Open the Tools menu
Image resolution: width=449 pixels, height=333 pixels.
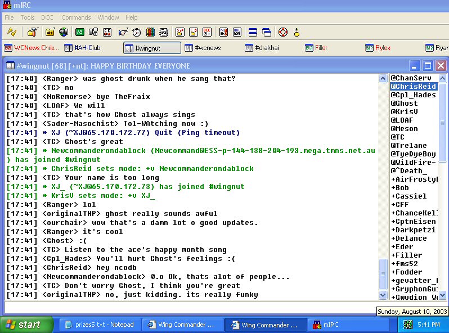point(27,17)
